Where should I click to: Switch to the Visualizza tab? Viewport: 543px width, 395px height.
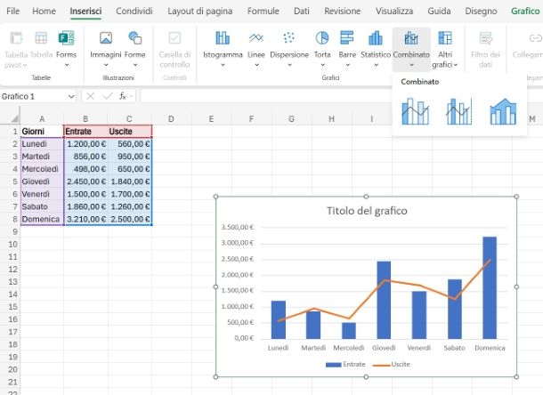(x=394, y=11)
